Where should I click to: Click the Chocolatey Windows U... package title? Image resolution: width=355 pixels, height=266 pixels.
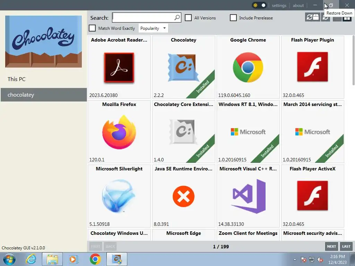pyautogui.click(x=119, y=233)
